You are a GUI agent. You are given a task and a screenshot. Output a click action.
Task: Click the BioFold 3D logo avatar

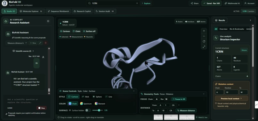[x=4, y=3]
